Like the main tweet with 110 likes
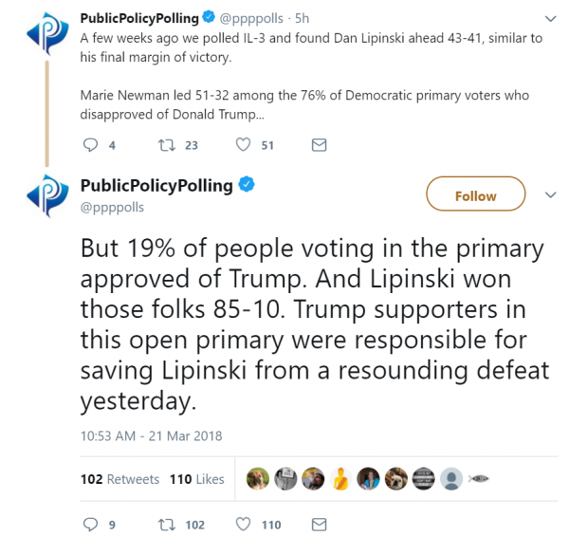This screenshot has width=569, height=536. point(243,524)
